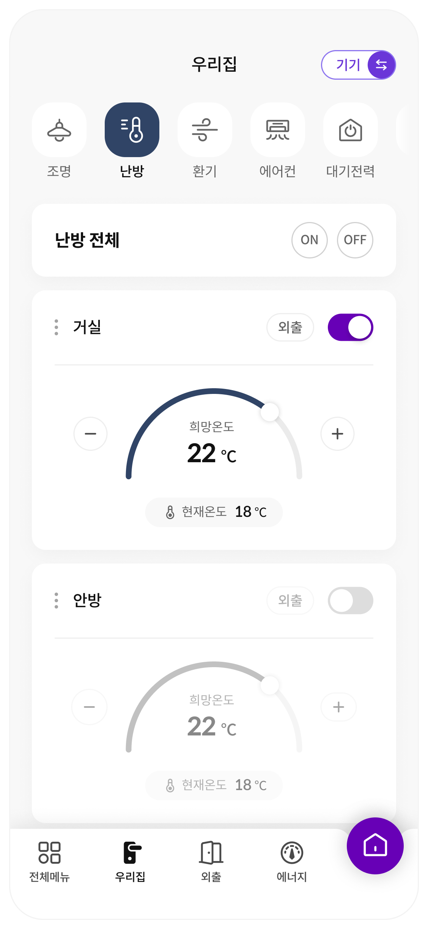This screenshot has height=929, width=428.
Task: Select the 난방 heating thermometer icon
Action: (x=132, y=130)
